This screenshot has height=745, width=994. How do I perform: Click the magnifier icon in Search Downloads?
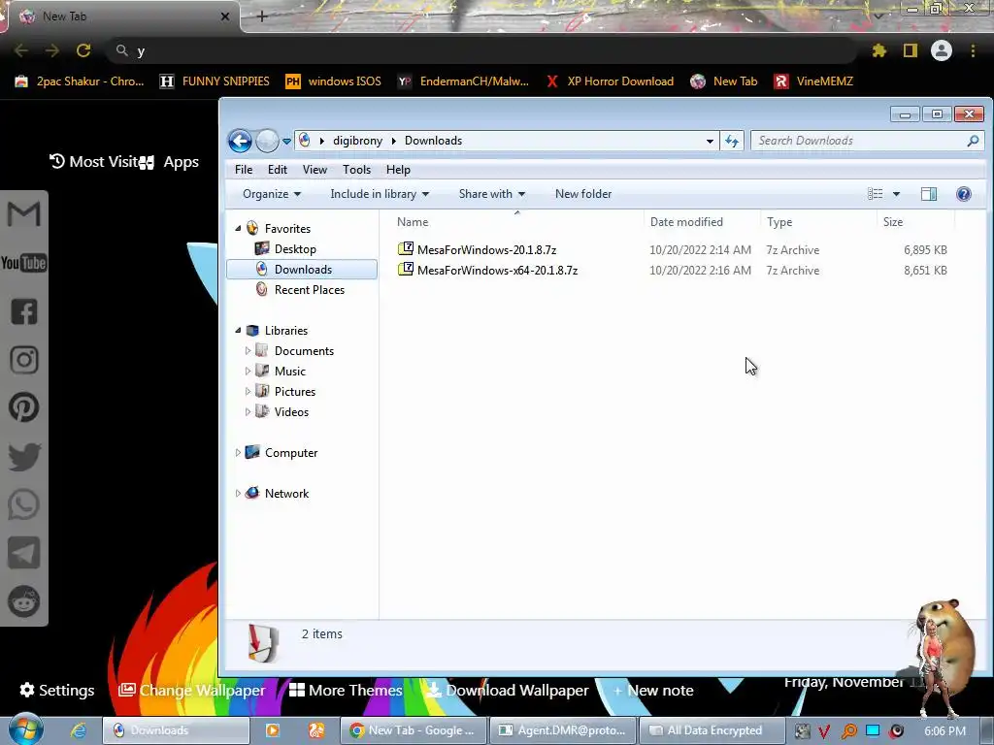point(973,141)
